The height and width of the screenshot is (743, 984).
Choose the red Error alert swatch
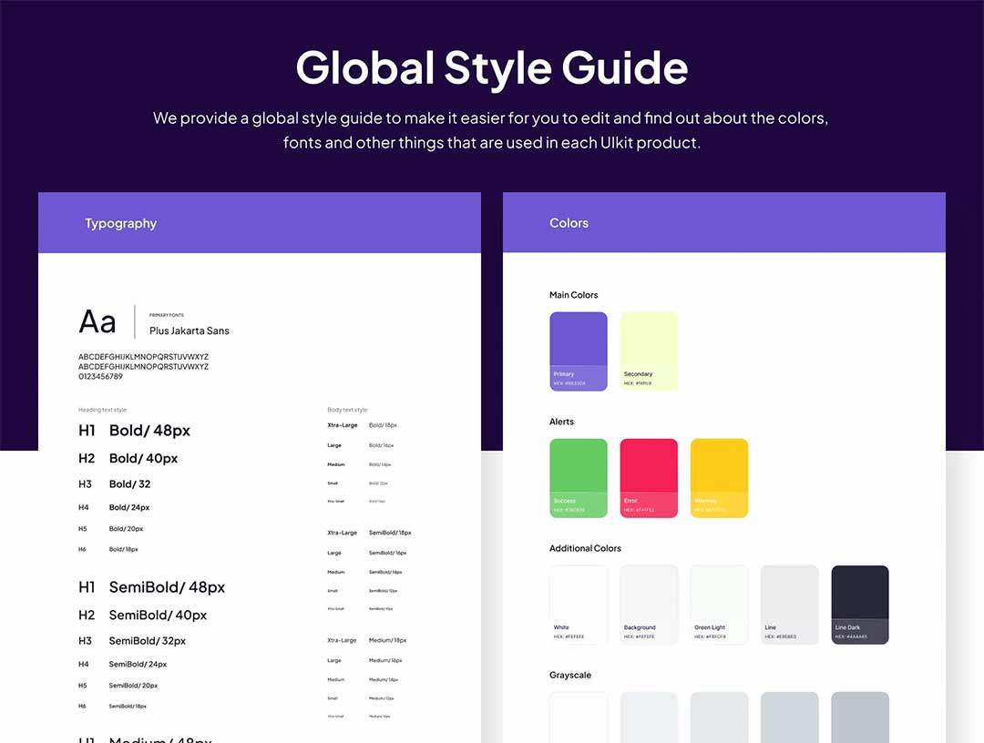pyautogui.click(x=649, y=477)
